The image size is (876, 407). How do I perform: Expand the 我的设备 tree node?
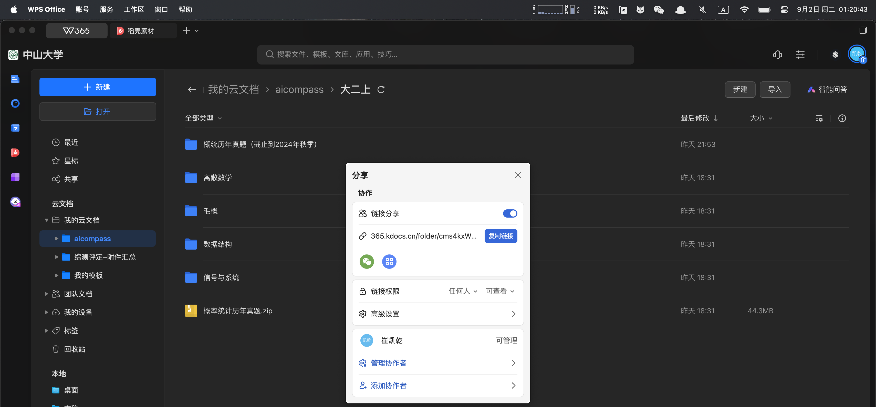pyautogui.click(x=47, y=312)
